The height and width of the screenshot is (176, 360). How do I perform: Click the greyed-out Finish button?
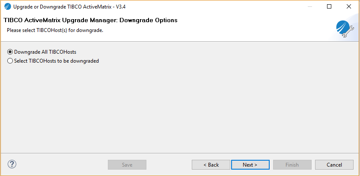pyautogui.click(x=292, y=164)
